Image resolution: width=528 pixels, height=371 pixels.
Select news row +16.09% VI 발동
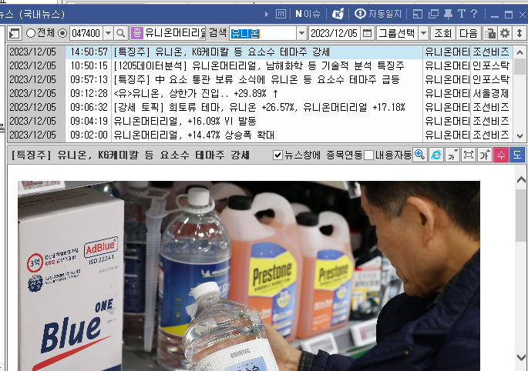coord(259,121)
